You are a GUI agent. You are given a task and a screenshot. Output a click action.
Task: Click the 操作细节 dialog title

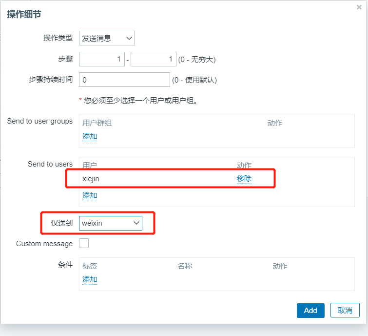tap(24, 14)
